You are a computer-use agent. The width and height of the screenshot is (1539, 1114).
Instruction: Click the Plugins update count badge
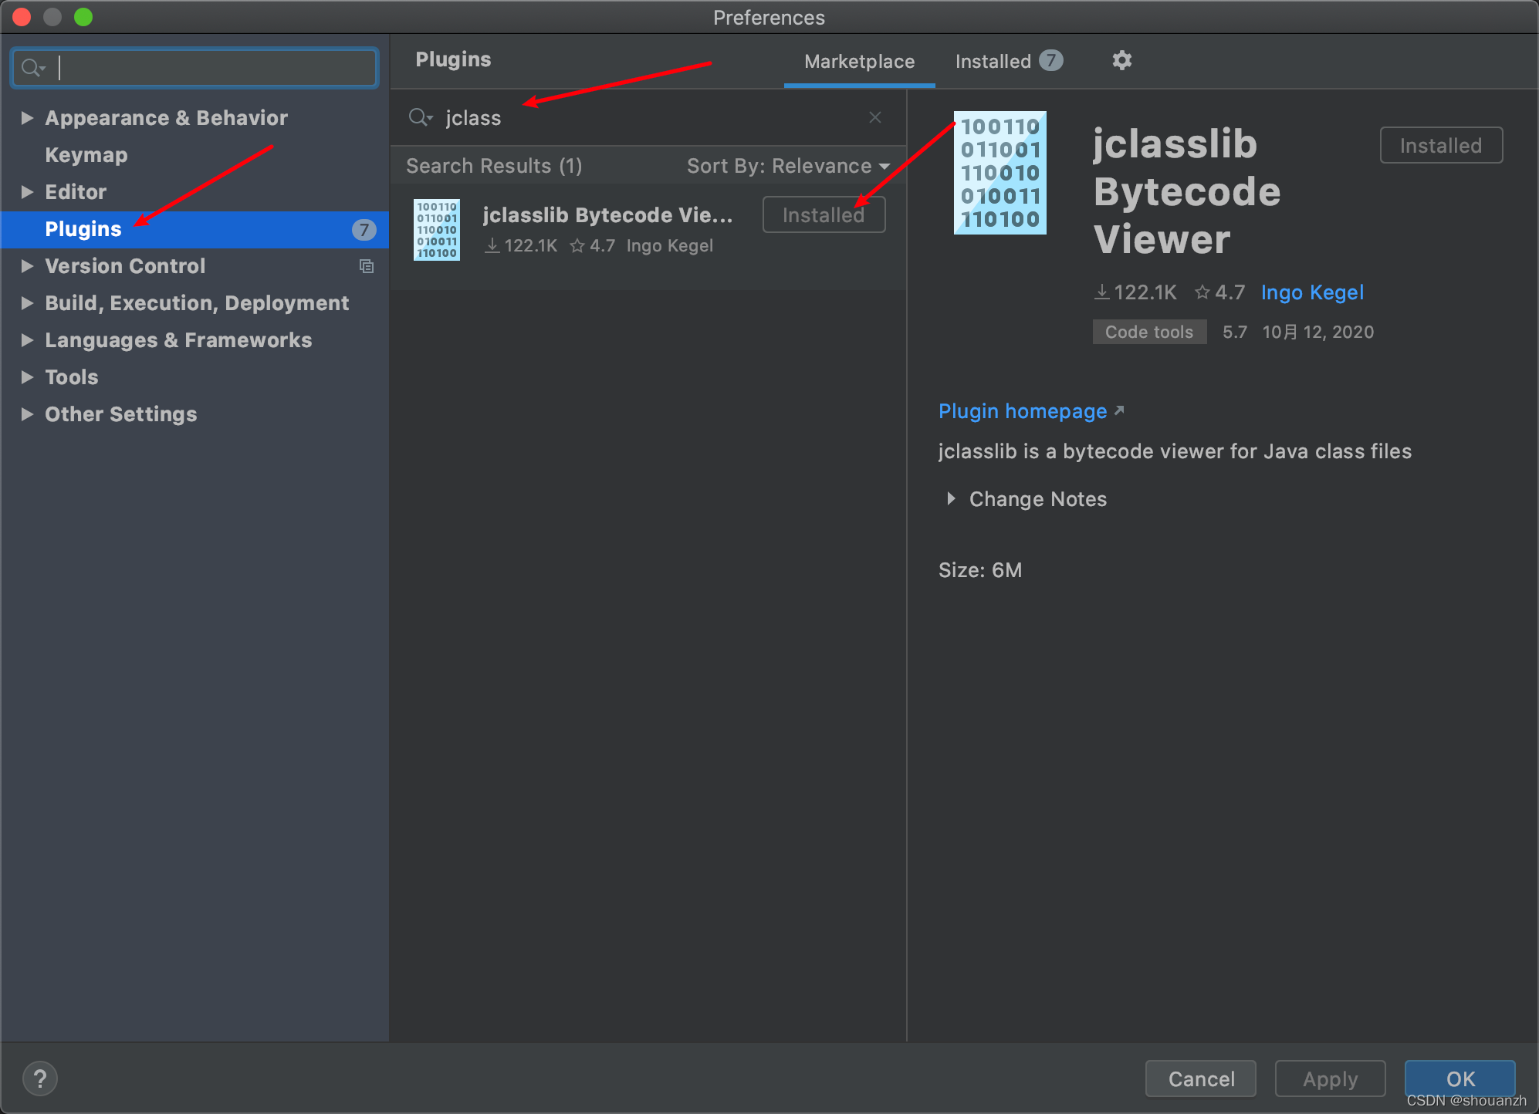[364, 229]
